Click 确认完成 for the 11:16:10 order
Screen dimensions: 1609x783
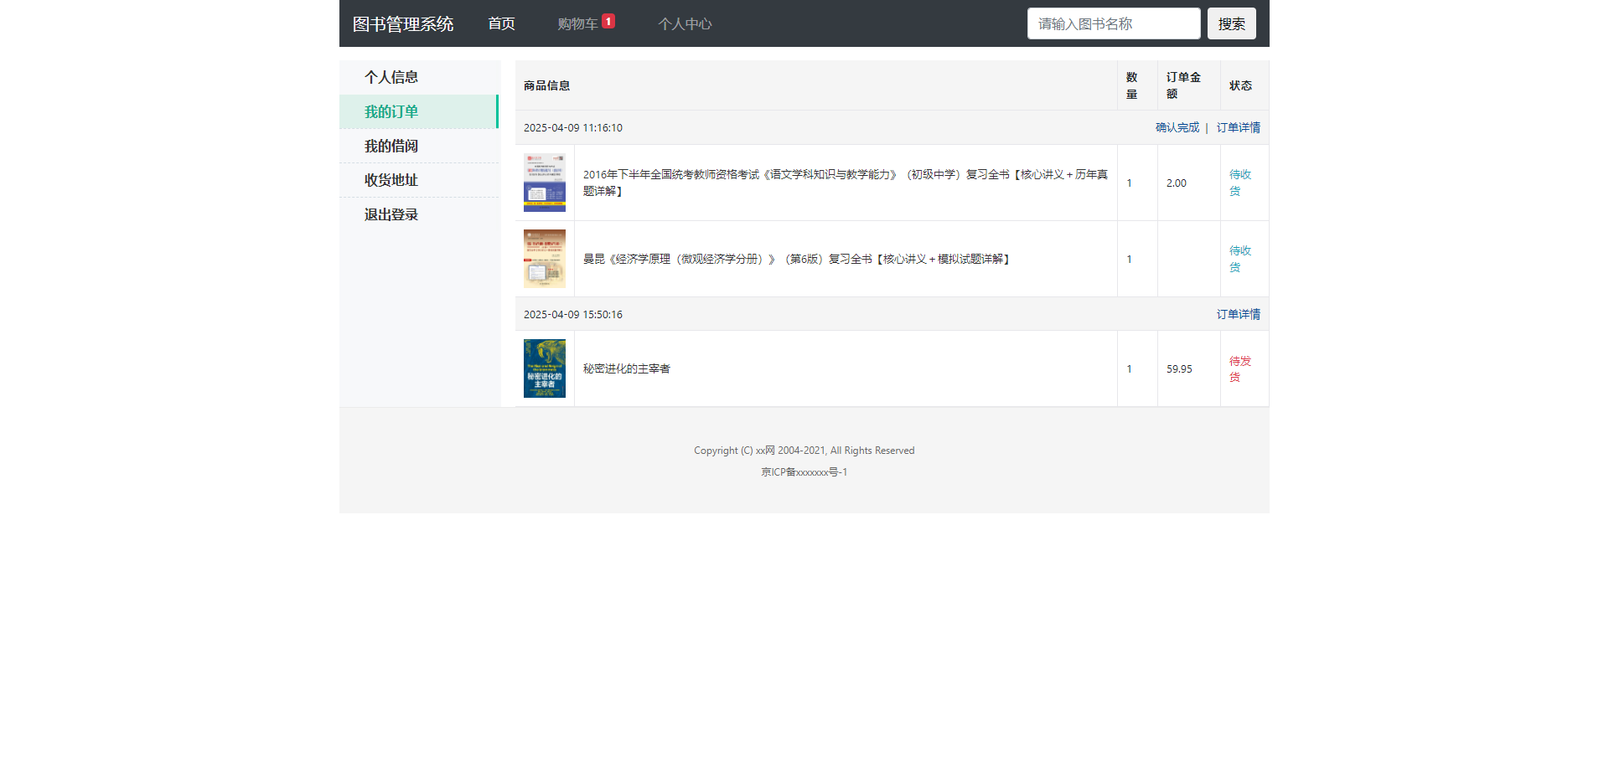point(1177,127)
